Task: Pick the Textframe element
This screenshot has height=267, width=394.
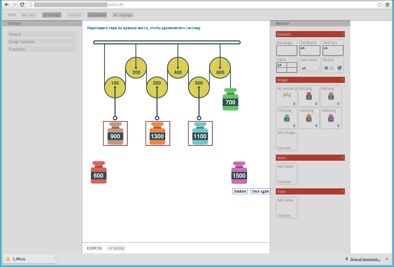Action: 310,48
